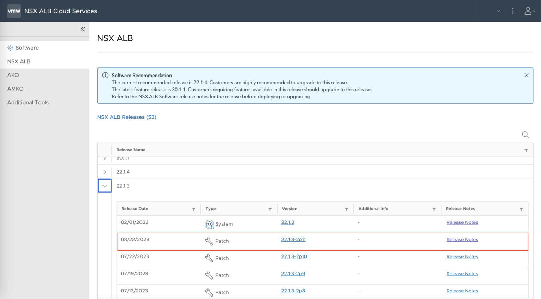Open the vertical ellipsis menu in the header

pos(512,11)
